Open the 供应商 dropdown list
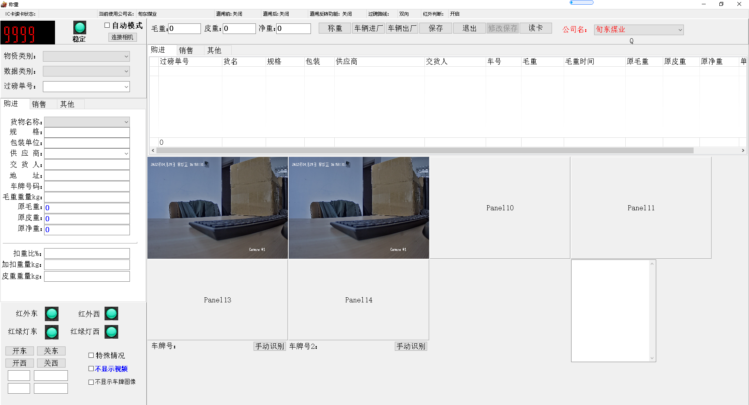 tap(126, 154)
